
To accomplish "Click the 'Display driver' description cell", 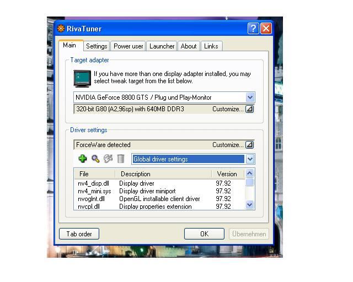I will tap(137, 183).
